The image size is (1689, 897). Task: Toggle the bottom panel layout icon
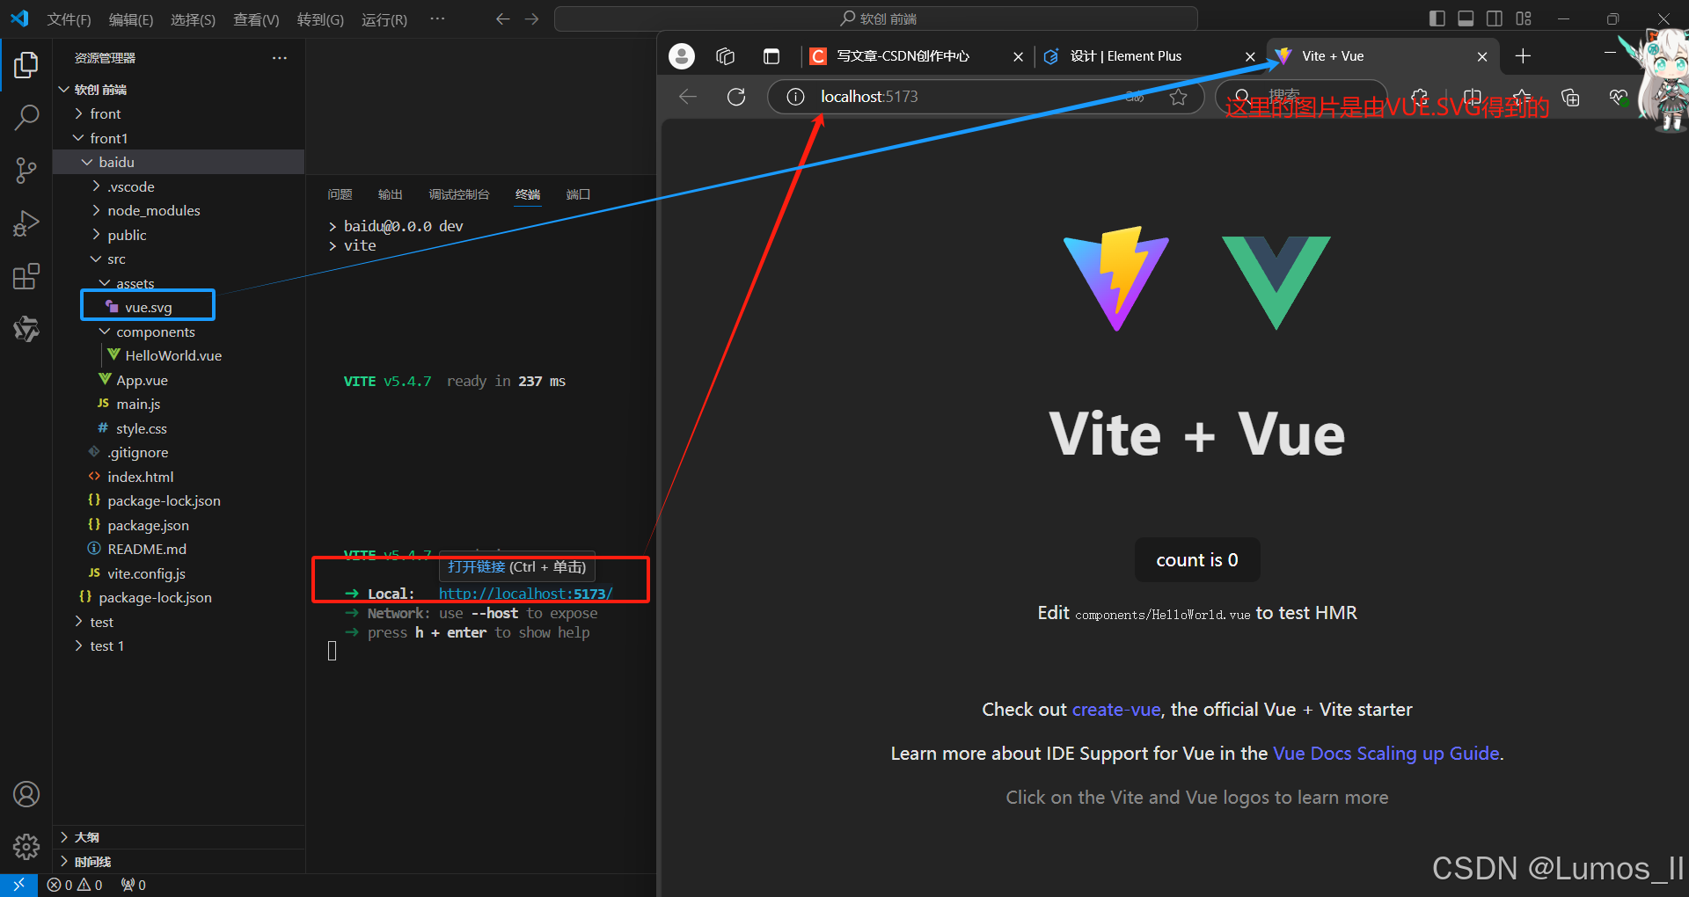(x=1466, y=18)
